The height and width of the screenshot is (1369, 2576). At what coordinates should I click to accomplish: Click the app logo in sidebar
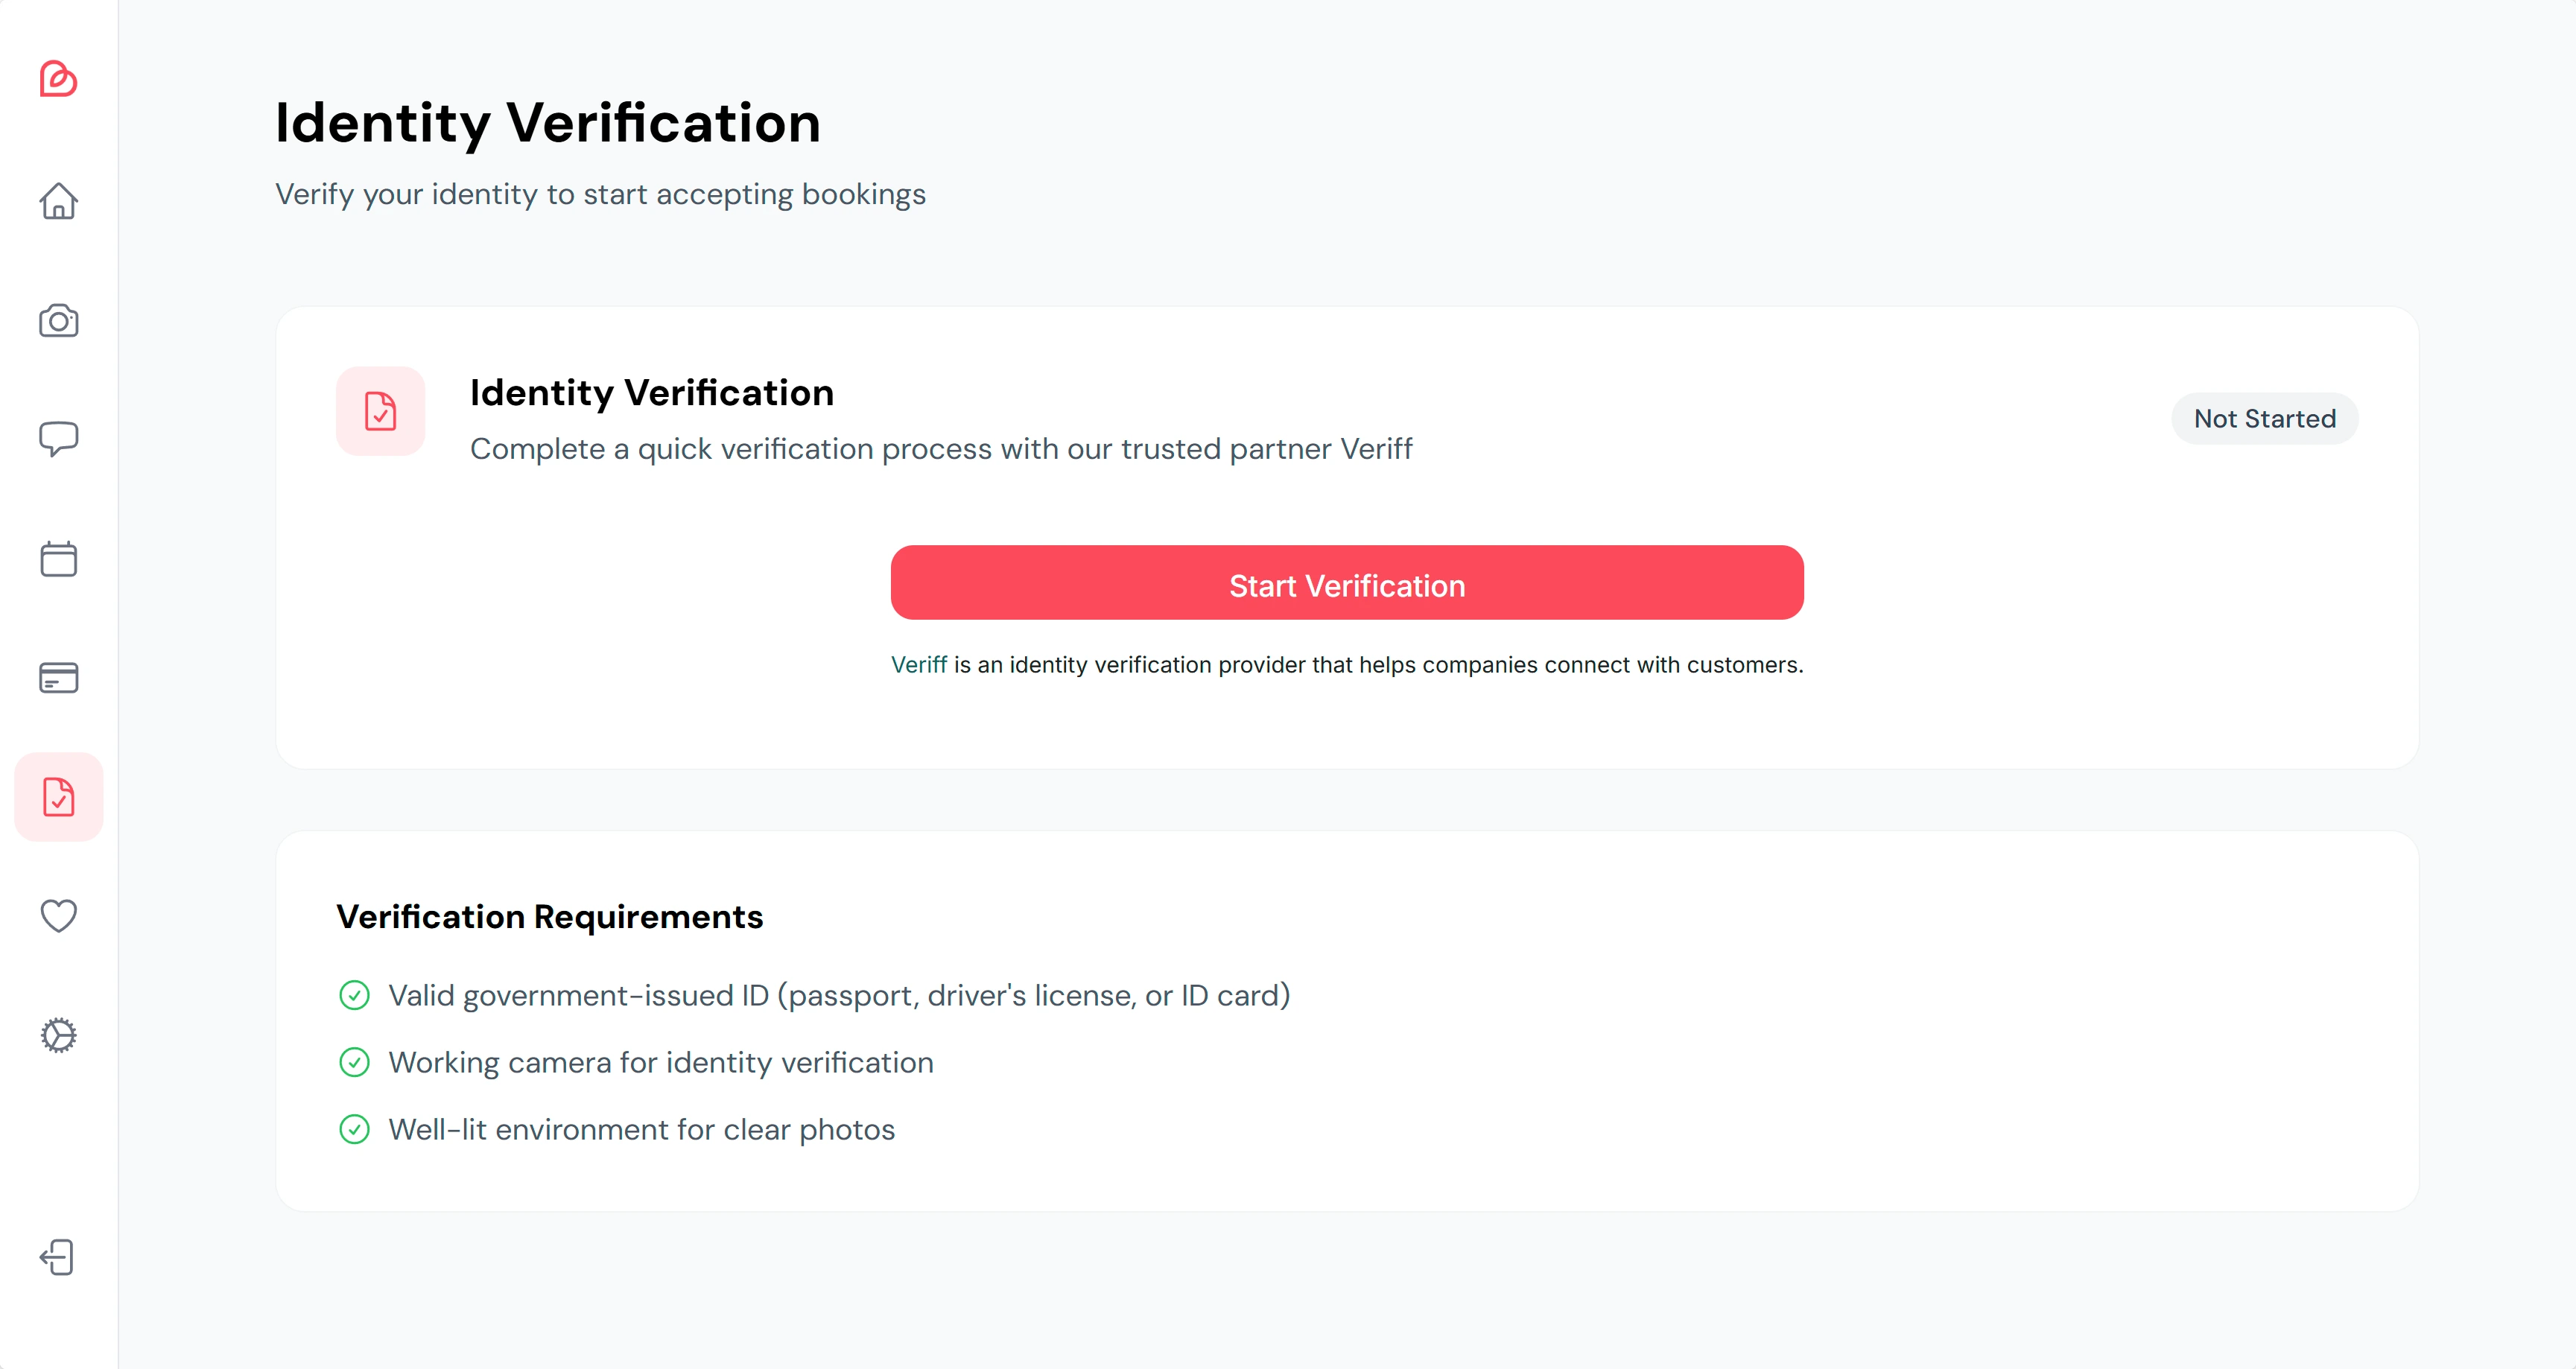coord(58,79)
